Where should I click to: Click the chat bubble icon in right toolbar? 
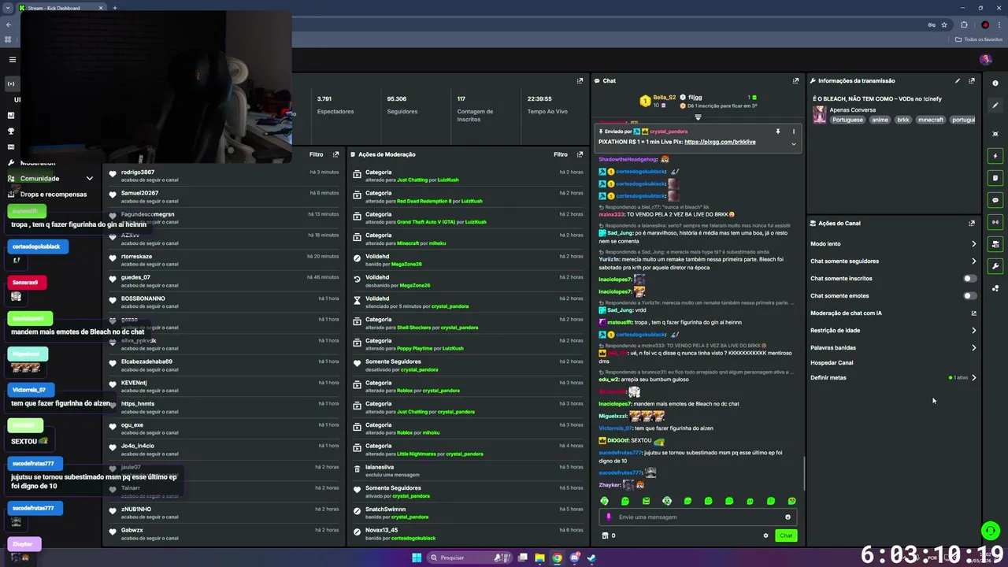click(995, 200)
